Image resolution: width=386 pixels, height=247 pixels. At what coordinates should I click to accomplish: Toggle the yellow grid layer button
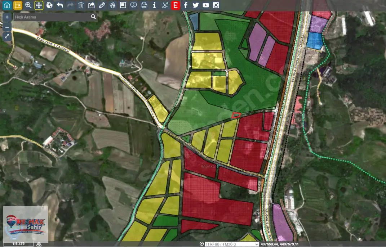tap(17, 5)
